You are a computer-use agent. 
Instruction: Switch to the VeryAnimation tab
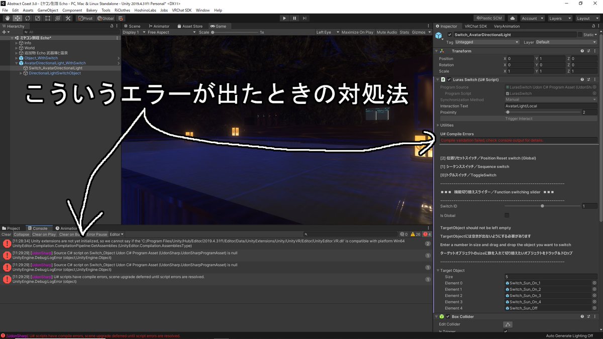[x=506, y=26]
